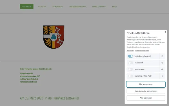The height and width of the screenshot is (106, 169).
Task: Open the KARTE menu item
Action: click(x=114, y=7)
